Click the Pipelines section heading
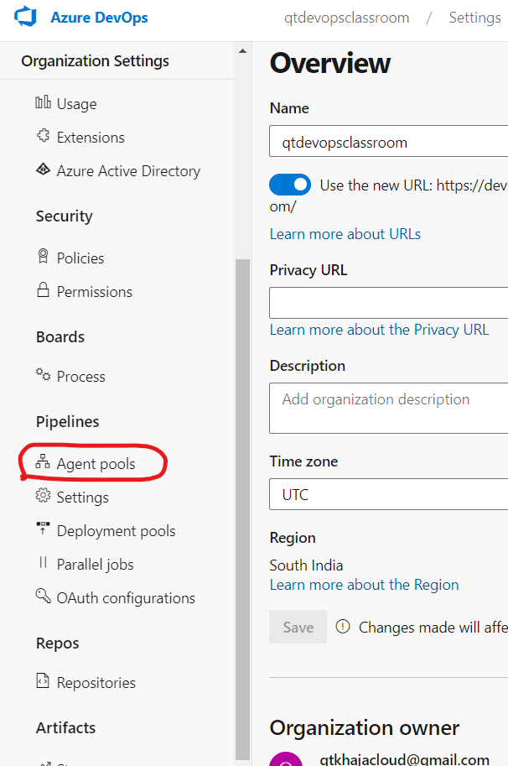The image size is (508, 766). tap(67, 421)
